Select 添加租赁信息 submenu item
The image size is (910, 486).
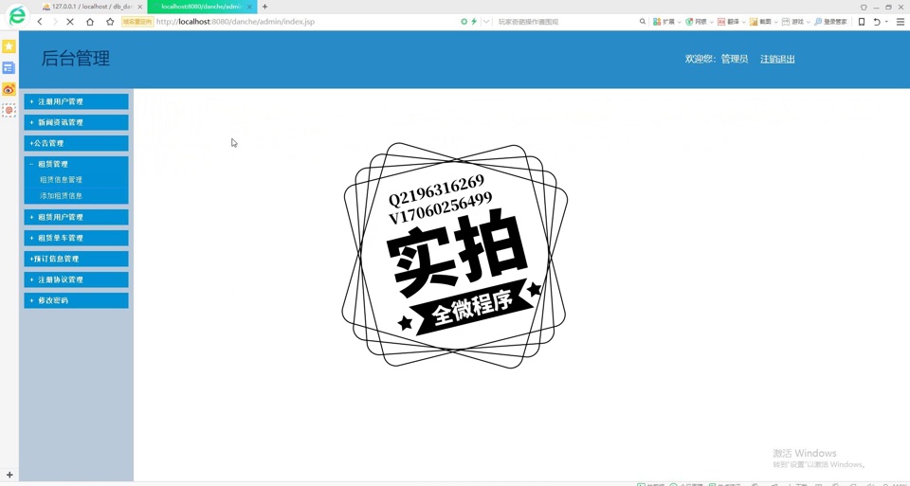coord(61,196)
